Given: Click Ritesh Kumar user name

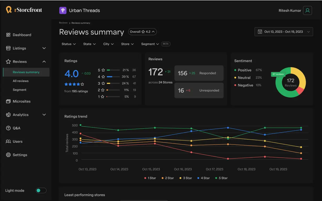Looking at the screenshot, I should tap(290, 10).
